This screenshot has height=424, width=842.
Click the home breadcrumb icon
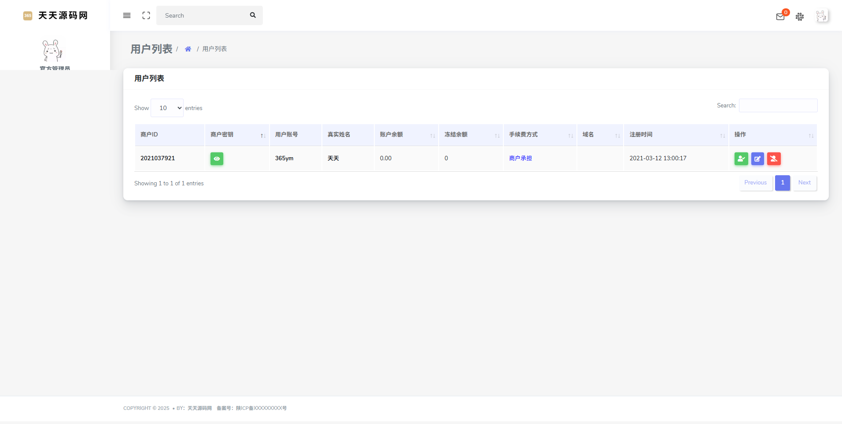(x=188, y=49)
